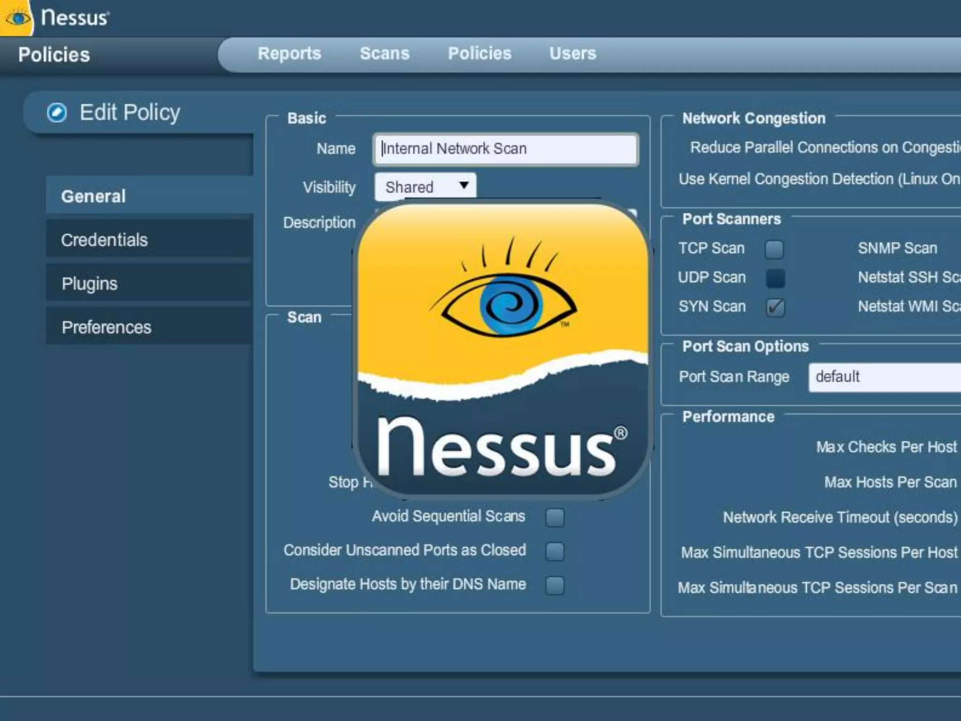Open the Plugins section
Viewport: 961px width, 721px height.
(x=89, y=284)
